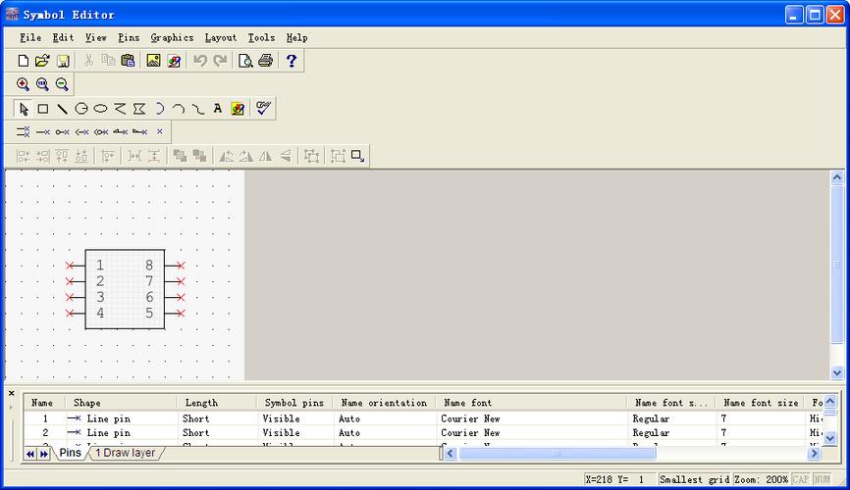Viewport: 850px width, 490px height.
Task: Click the Shape column header
Action: pyautogui.click(x=122, y=402)
